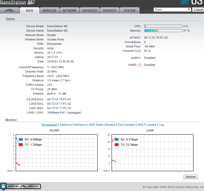The width and height of the screenshot is (204, 191).
Task: Open the Port Forward link
Action: click(126, 125)
